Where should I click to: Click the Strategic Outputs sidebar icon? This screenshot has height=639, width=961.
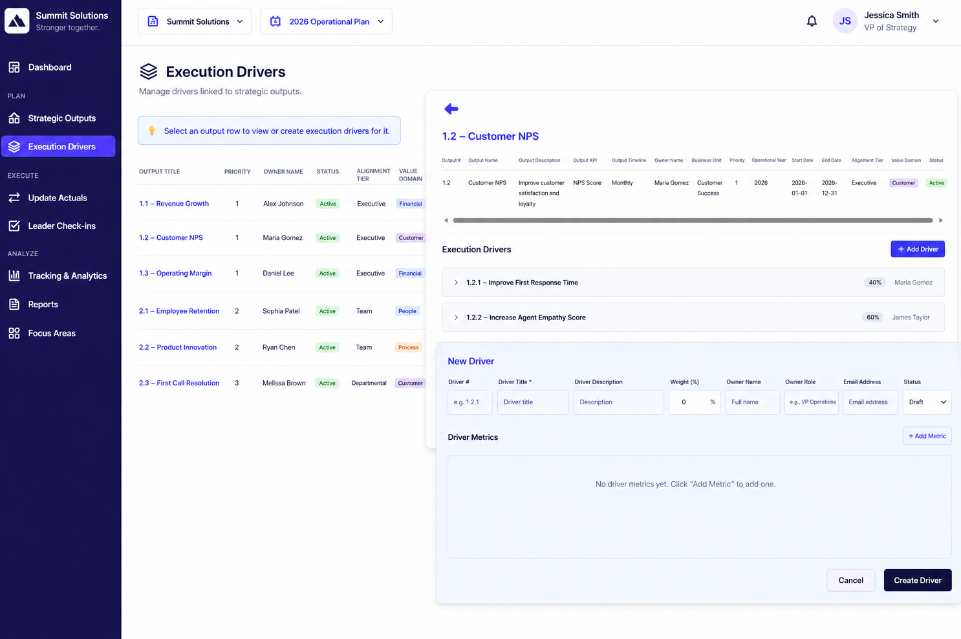14,118
